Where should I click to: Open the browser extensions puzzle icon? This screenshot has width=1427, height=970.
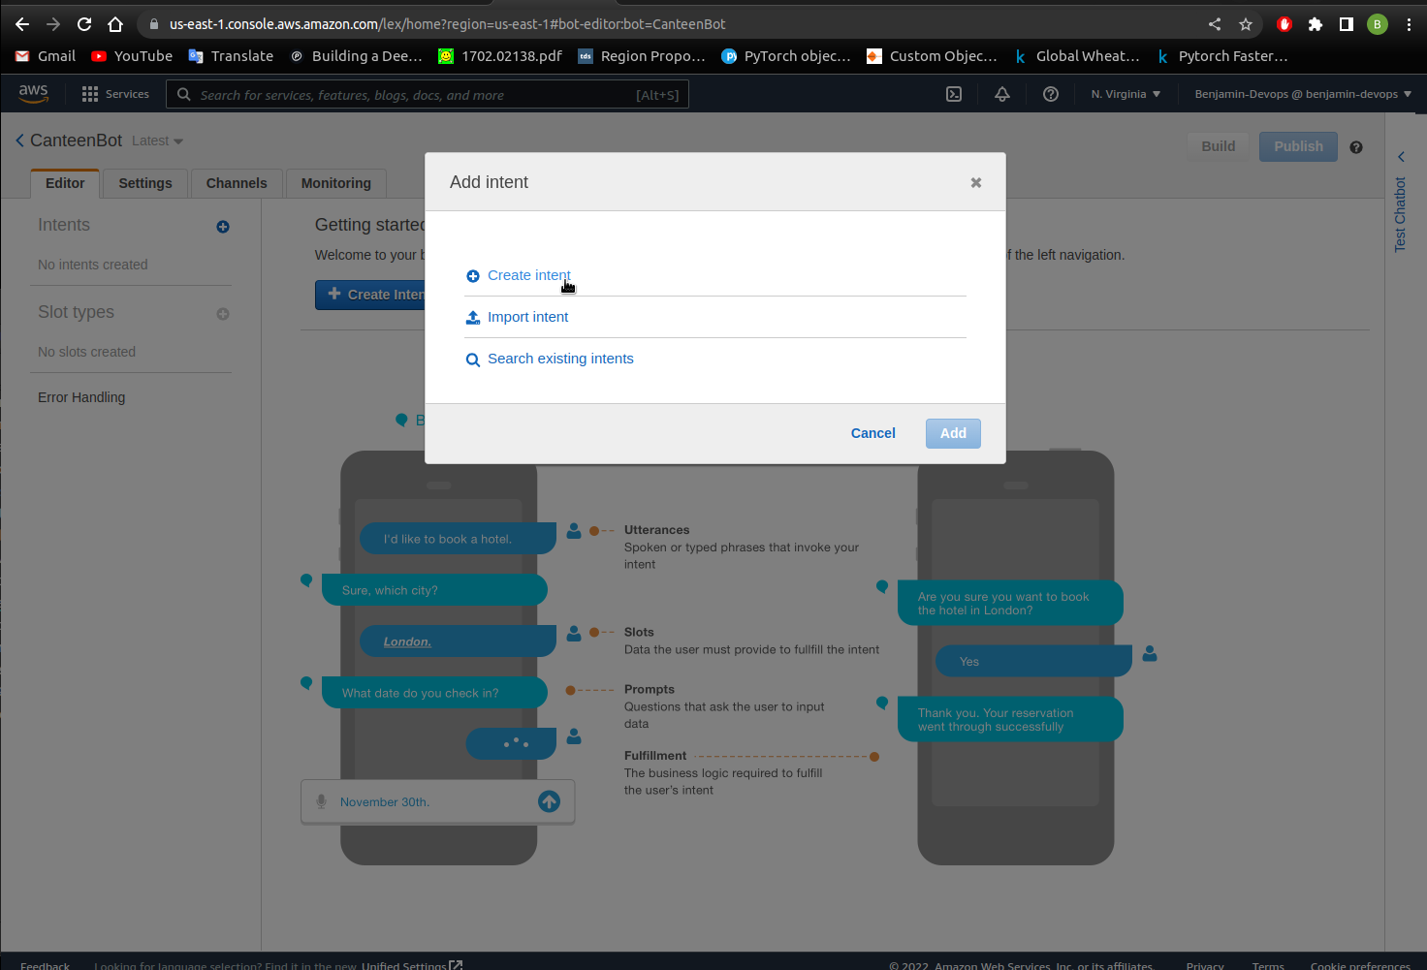[x=1316, y=24]
